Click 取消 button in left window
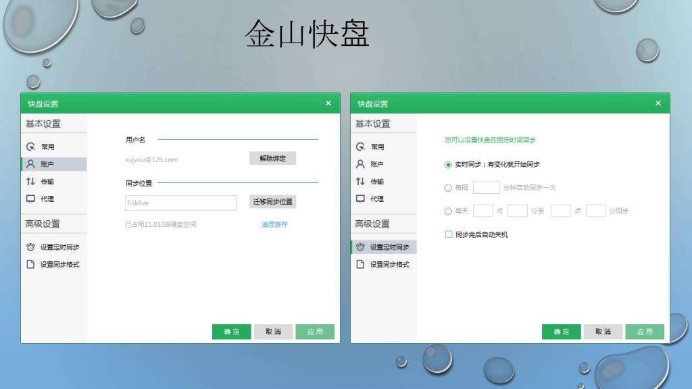This screenshot has width=692, height=389. (x=273, y=332)
